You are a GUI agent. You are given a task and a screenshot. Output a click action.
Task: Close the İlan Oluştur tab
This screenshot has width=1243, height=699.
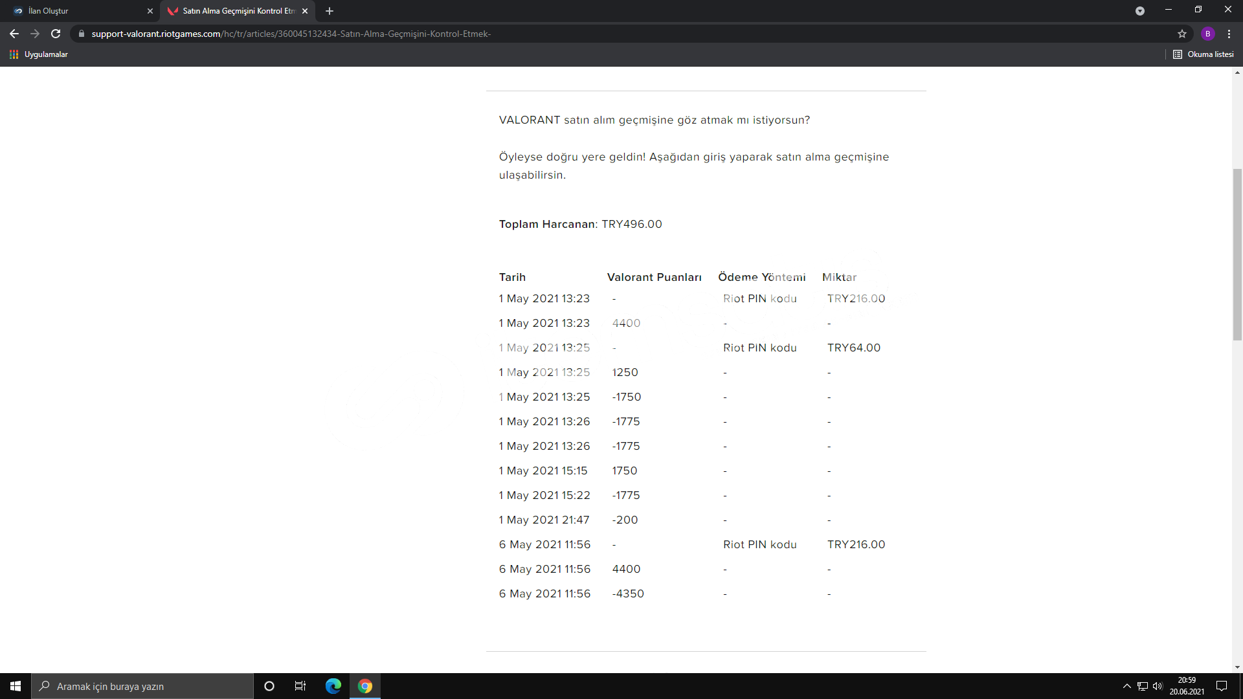[150, 11]
